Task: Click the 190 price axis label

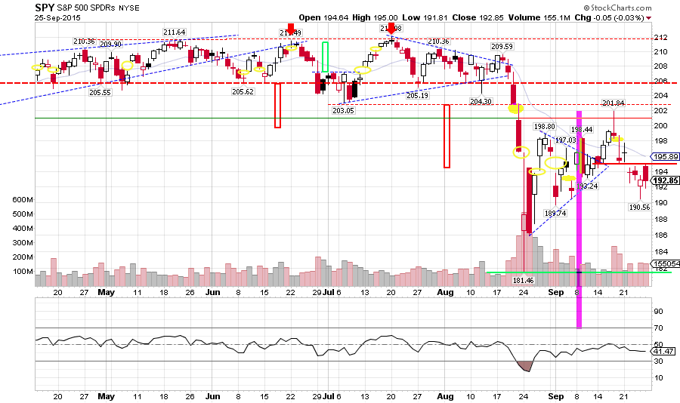Action: coord(661,203)
